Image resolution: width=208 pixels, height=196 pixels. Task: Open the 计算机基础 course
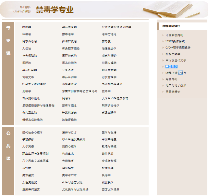pyautogui.click(x=69, y=113)
